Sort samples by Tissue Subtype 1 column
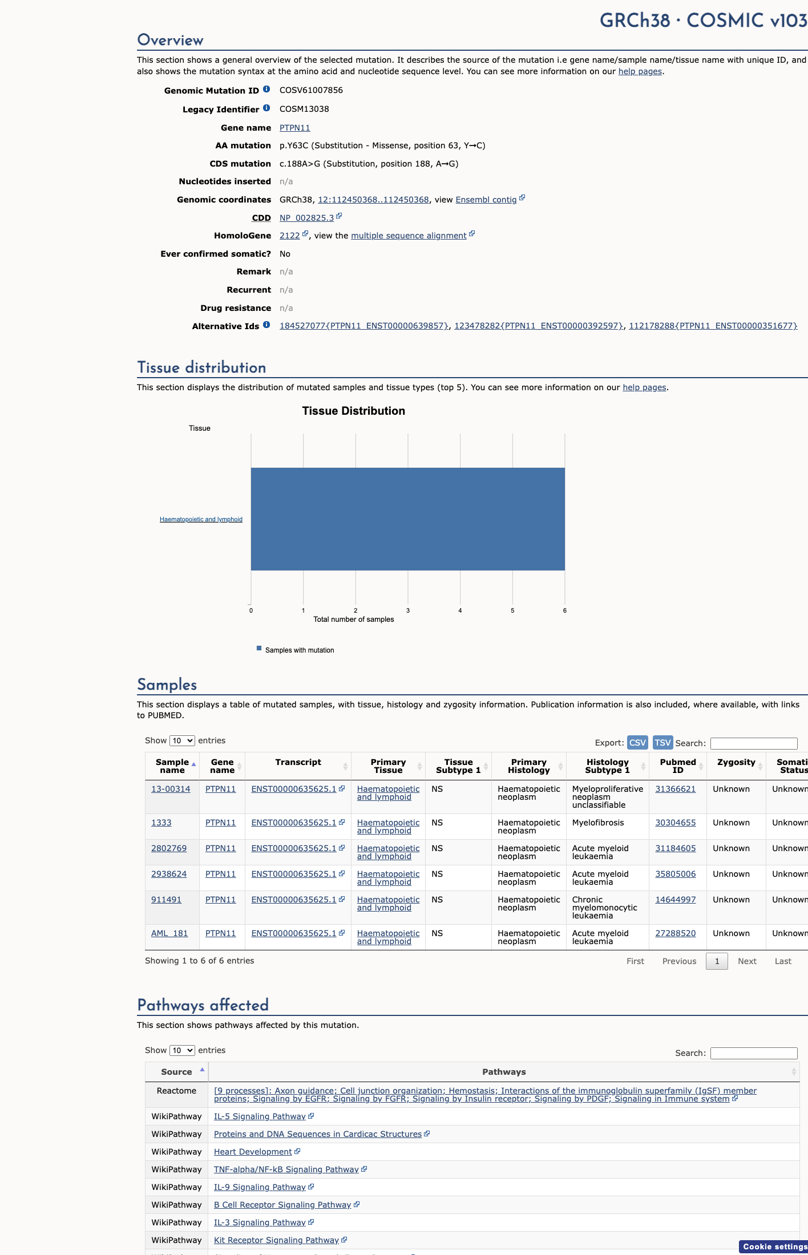Screen dimensions: 808x1255 pos(458,766)
